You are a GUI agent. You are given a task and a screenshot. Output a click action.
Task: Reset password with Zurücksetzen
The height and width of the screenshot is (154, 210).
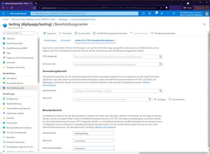pos(177,100)
